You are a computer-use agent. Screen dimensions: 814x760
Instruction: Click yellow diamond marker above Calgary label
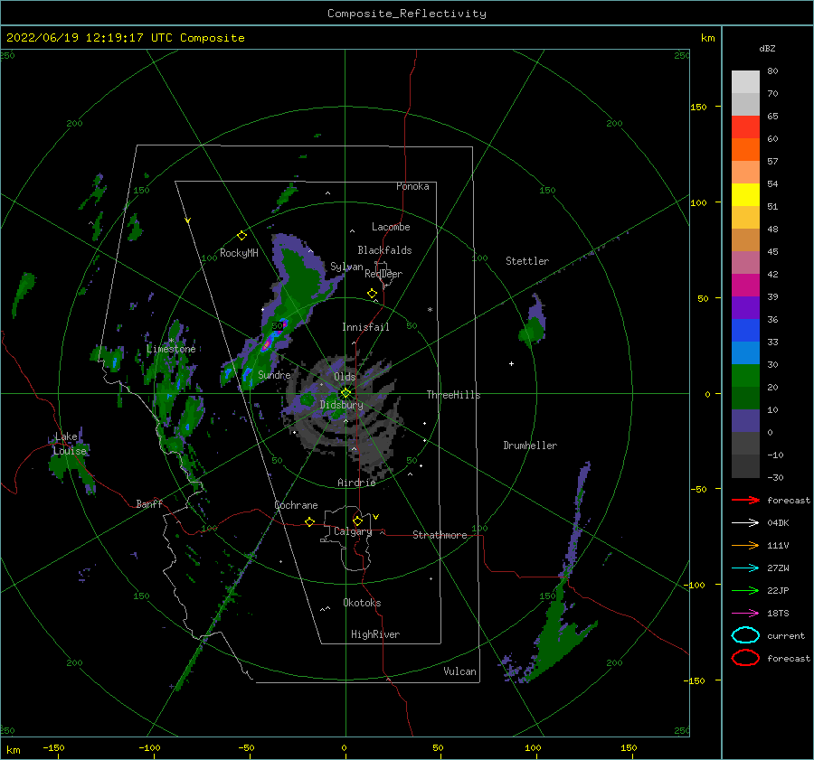point(357,521)
